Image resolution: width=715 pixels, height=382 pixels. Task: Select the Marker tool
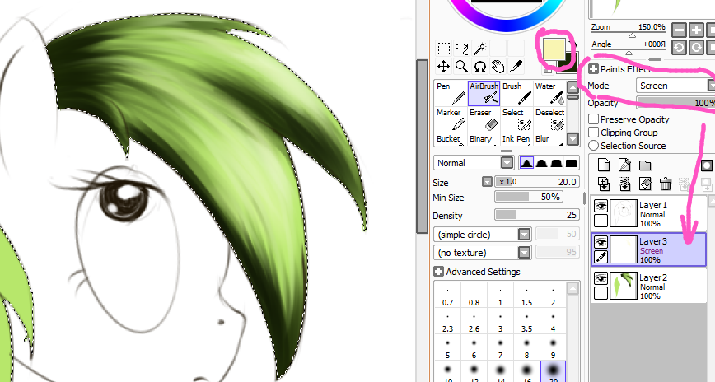coord(450,119)
